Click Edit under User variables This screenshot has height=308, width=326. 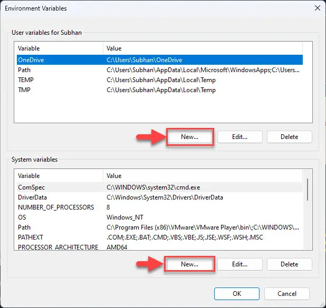coord(239,137)
